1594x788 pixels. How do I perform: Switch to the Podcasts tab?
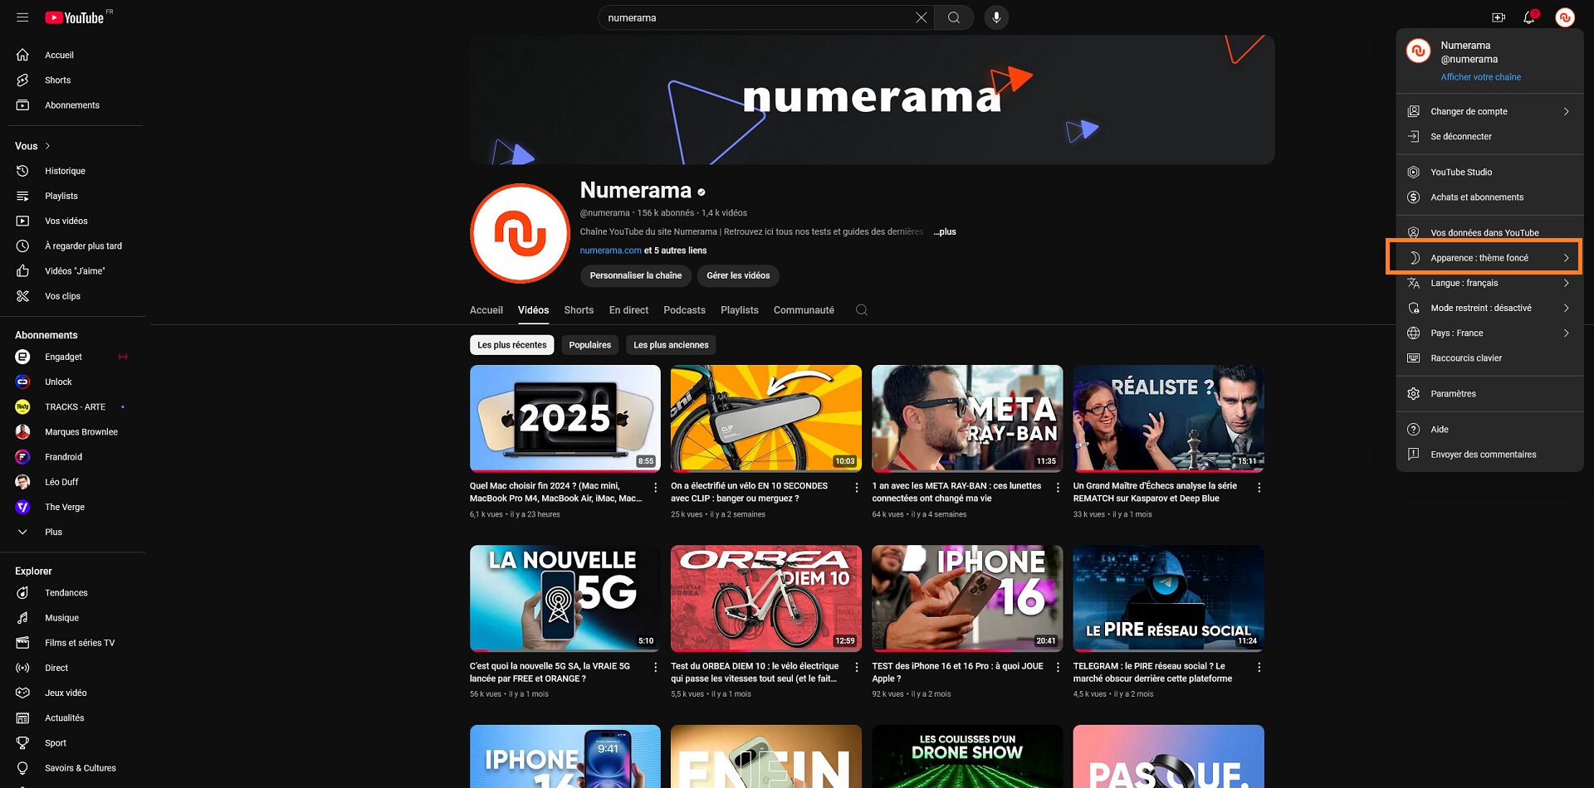tap(684, 310)
